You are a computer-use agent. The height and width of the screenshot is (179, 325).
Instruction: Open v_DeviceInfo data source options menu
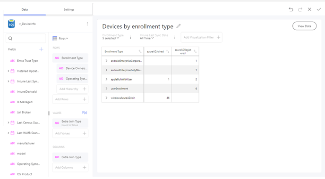click(x=87, y=24)
